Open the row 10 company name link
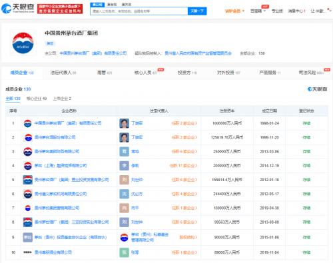This screenshot has height=263, width=333. click(53, 252)
